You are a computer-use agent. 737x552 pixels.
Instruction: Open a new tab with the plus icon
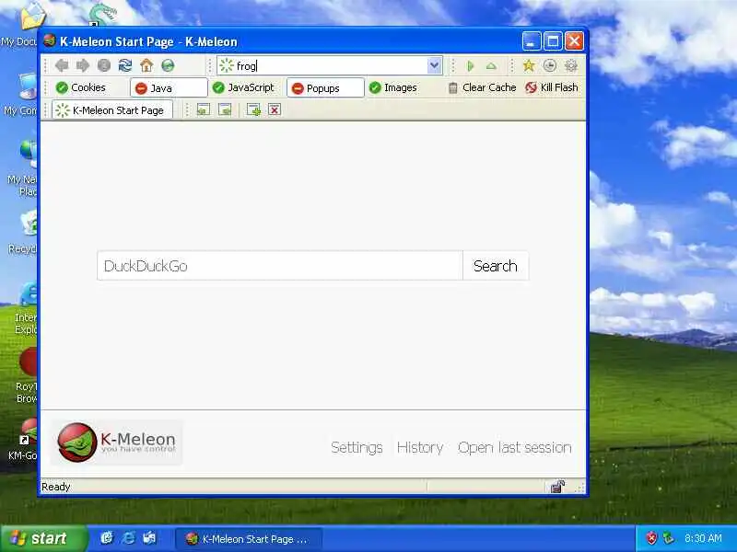254,110
